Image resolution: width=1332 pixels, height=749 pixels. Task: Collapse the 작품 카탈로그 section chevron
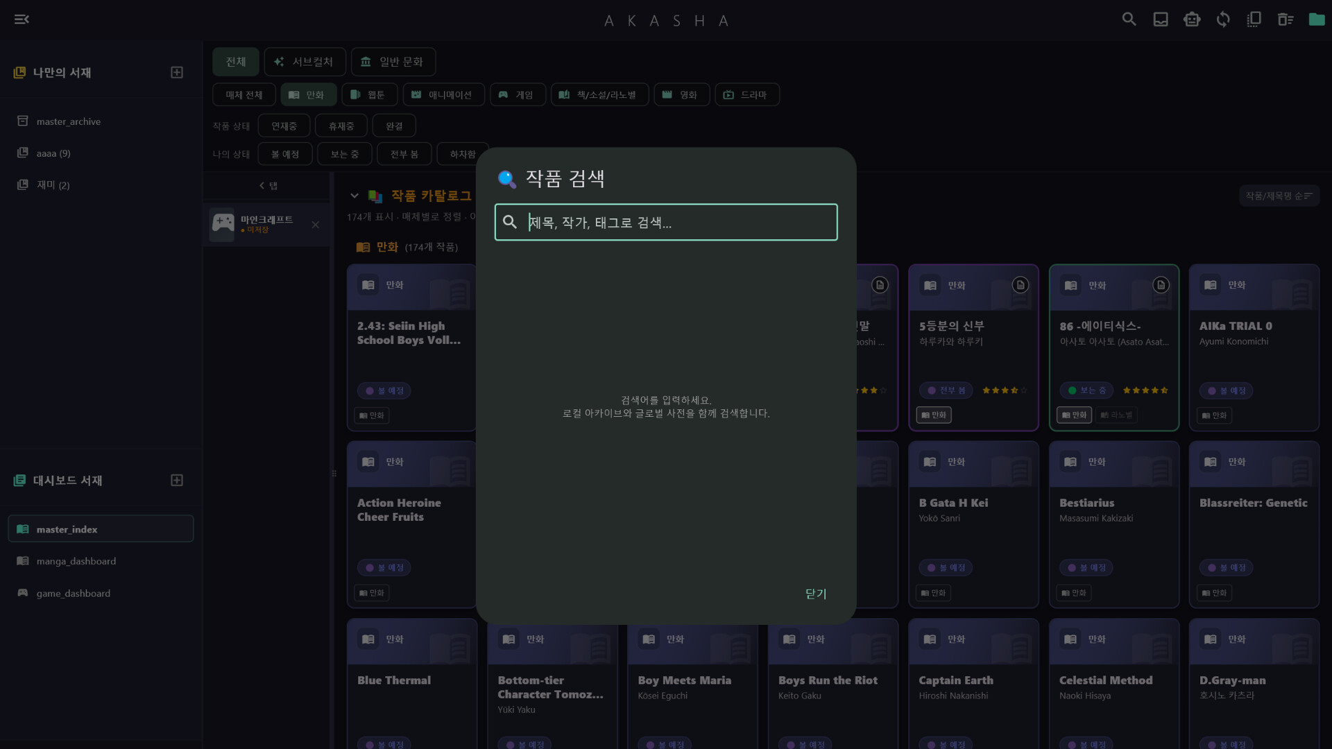pyautogui.click(x=355, y=196)
